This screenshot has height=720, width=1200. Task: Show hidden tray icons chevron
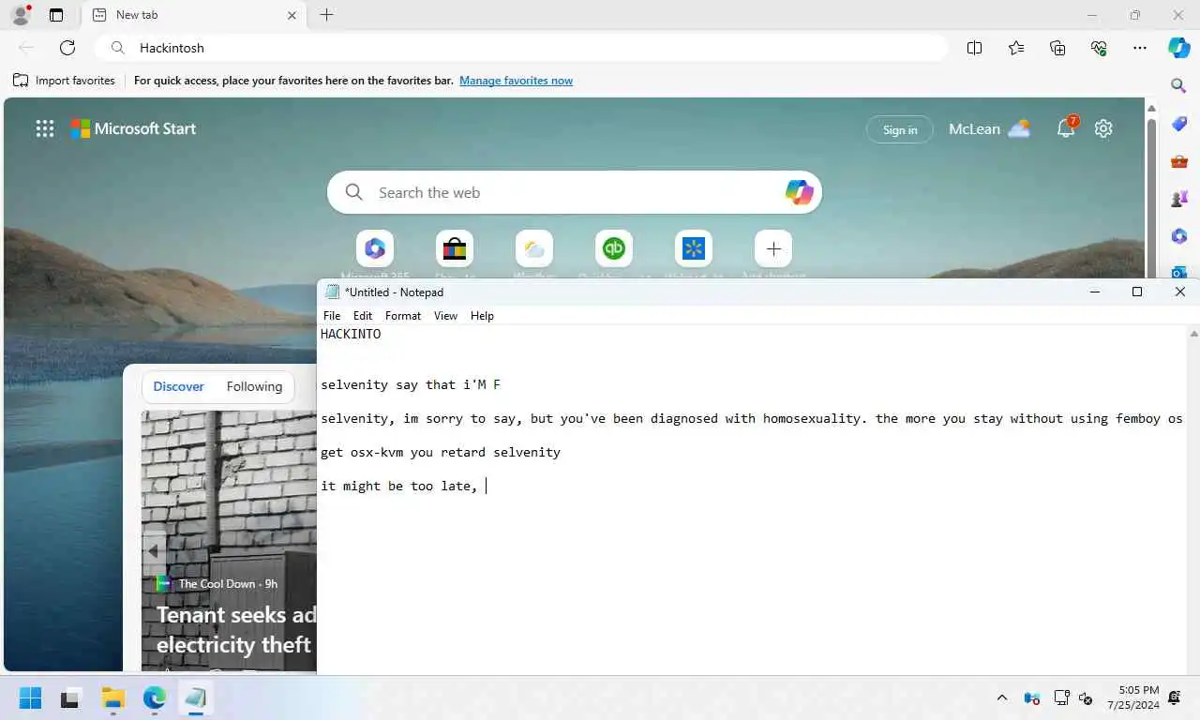coord(1001,697)
